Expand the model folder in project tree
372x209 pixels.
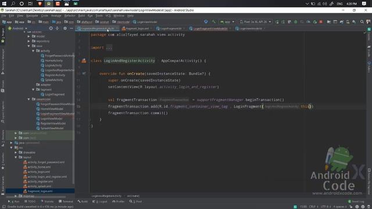click(28, 36)
